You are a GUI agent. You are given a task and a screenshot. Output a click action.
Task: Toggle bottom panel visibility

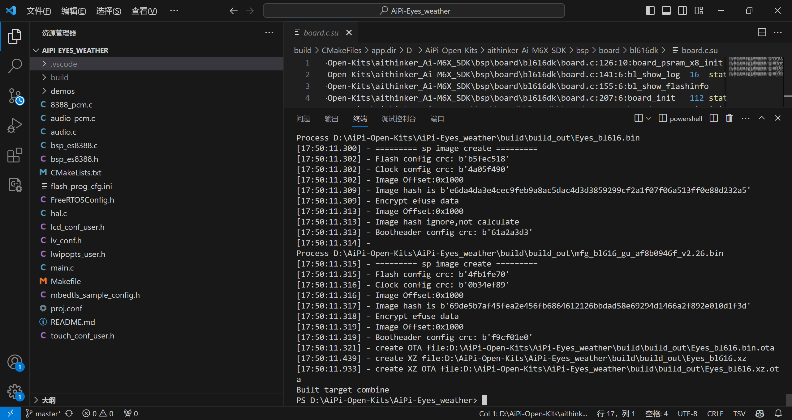666,11
